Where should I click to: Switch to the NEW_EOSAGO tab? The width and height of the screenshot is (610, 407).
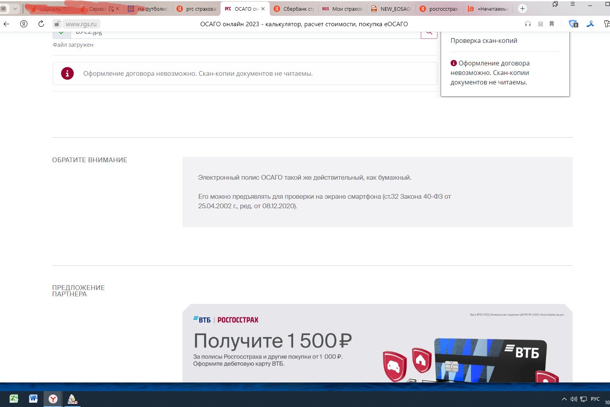391,8
